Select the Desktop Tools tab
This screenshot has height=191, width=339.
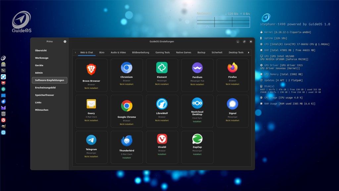tap(236, 52)
